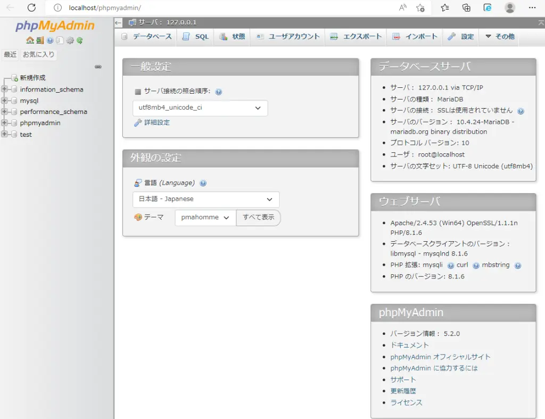Open the browser collections icon
Image resolution: width=545 pixels, height=419 pixels.
[466, 7]
